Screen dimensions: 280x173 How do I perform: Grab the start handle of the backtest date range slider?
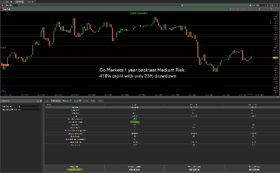(182, 5)
